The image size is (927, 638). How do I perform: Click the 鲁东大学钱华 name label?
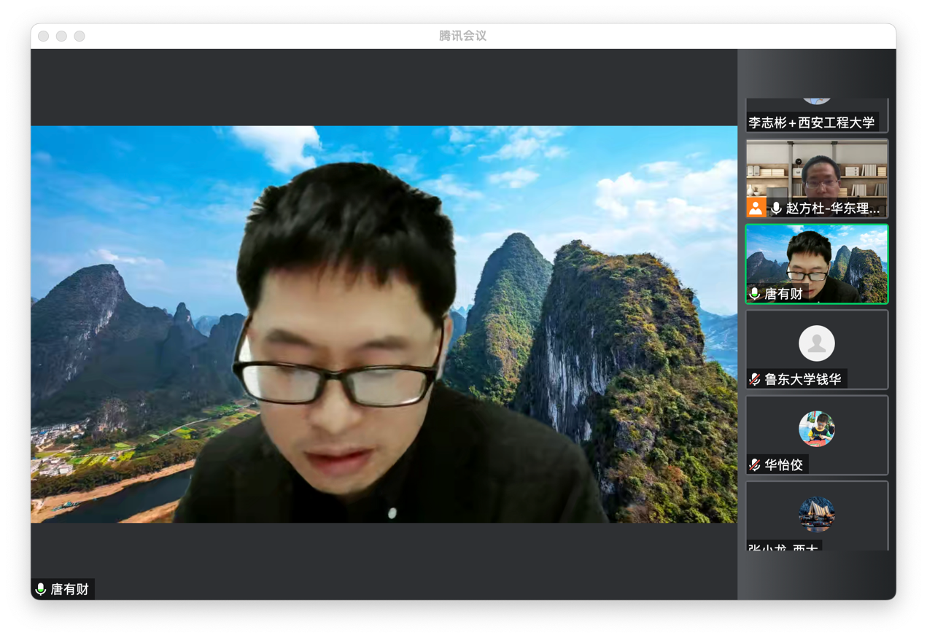(803, 380)
